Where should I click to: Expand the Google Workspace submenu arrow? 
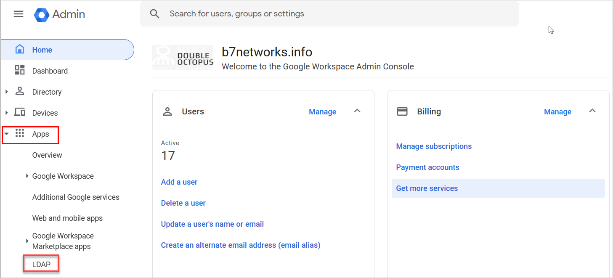27,176
